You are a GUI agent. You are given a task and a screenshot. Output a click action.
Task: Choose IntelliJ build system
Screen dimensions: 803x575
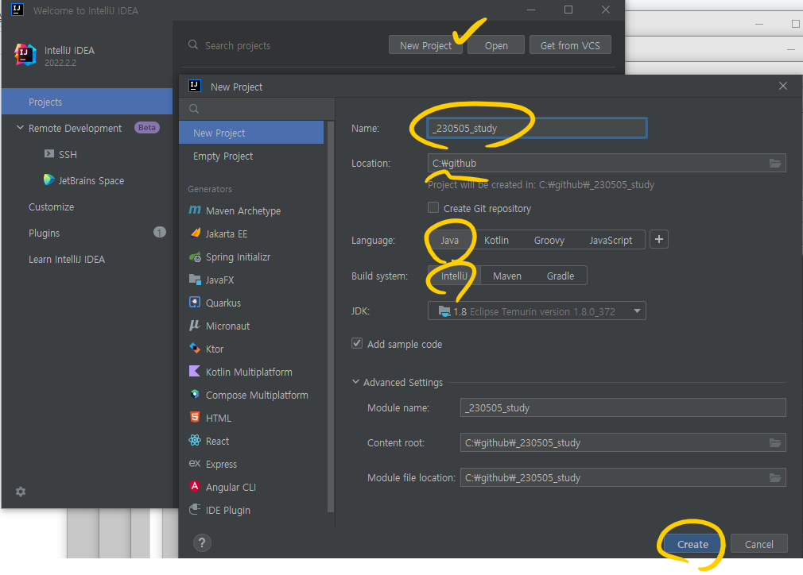(454, 276)
